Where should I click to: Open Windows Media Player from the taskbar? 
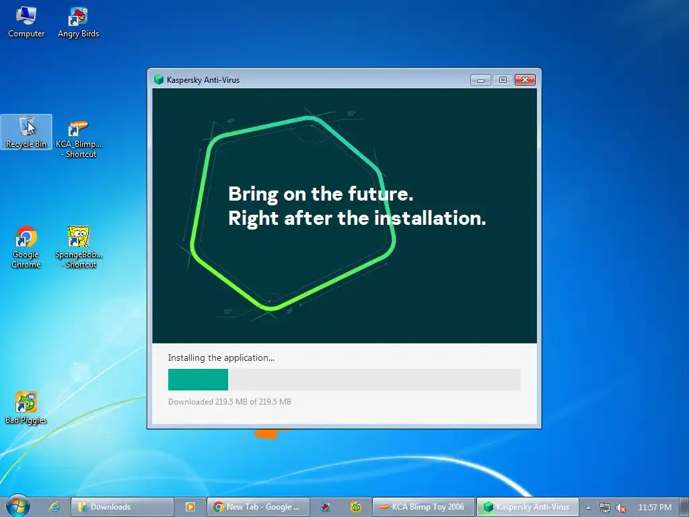(x=190, y=507)
